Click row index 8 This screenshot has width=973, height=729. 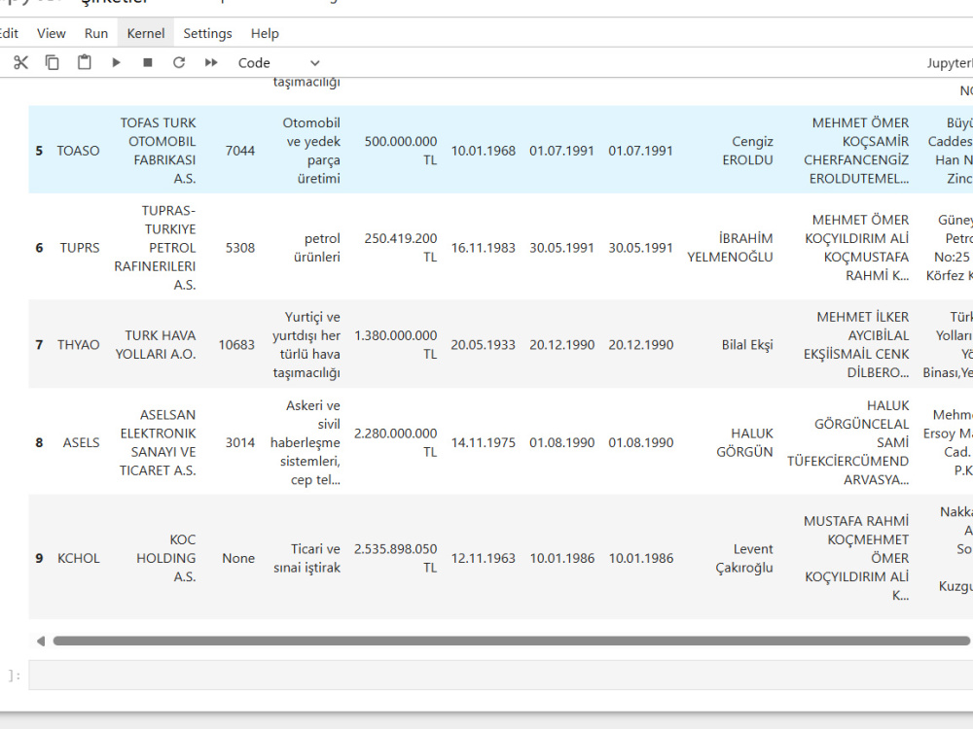point(39,442)
